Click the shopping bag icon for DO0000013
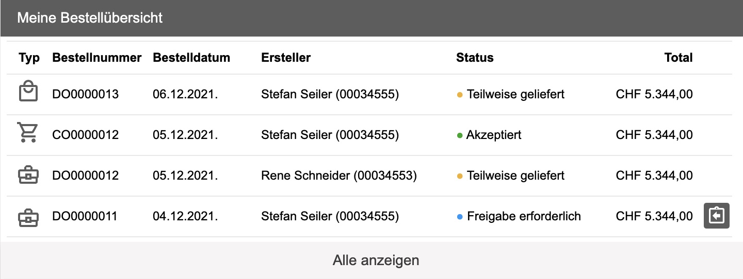This screenshot has height=279, width=743. click(28, 93)
